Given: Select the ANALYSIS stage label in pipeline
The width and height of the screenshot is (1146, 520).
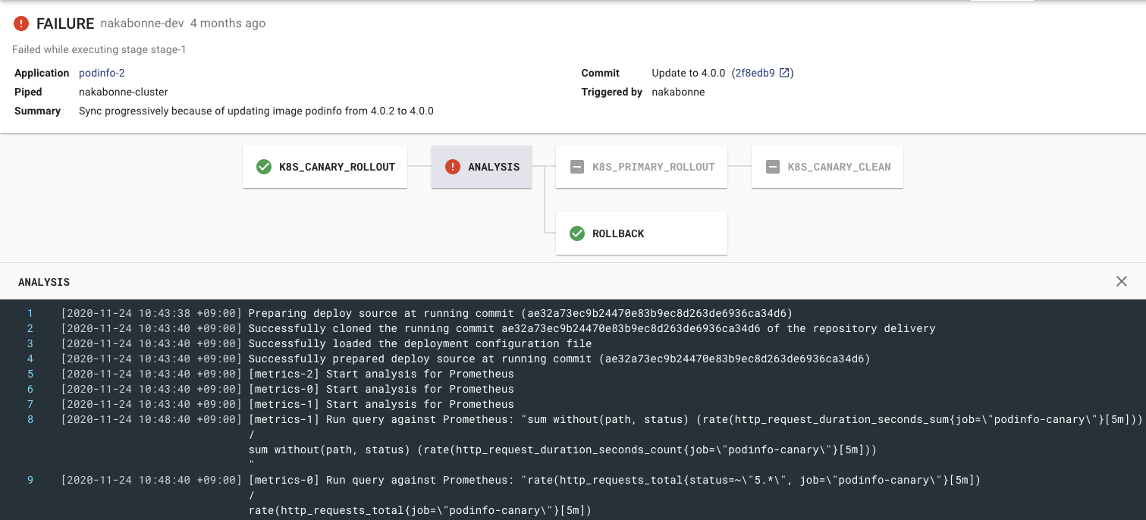Looking at the screenshot, I should [x=494, y=167].
